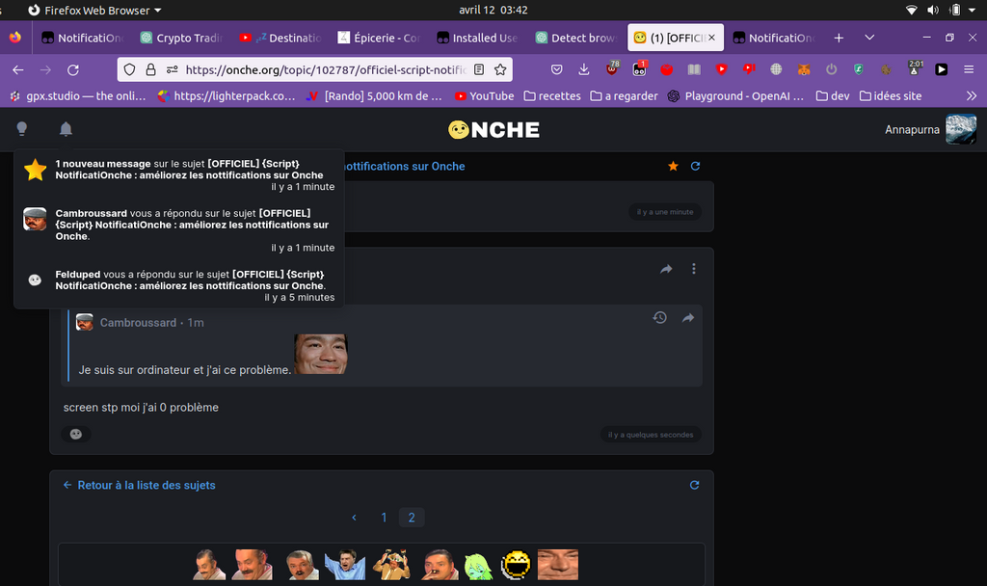Click 'il y a quelques secondes' timestamp

651,435
